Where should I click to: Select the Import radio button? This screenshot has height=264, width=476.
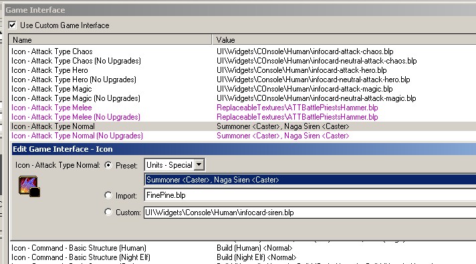(108, 195)
